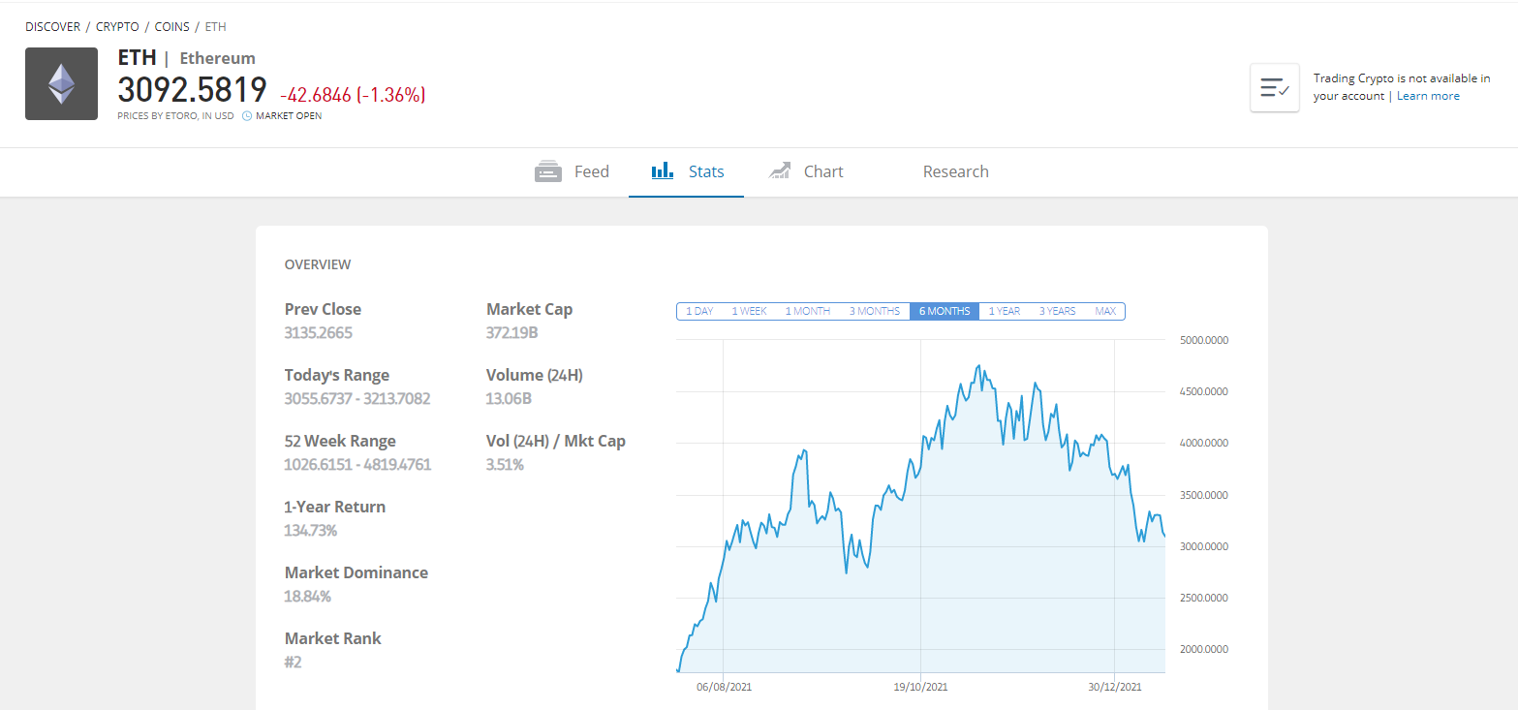This screenshot has width=1518, height=710.
Task: Open the Learn more link
Action: [x=1428, y=96]
